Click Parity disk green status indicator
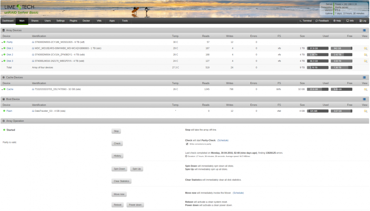This screenshot has height=211, width=370. (x=4, y=42)
